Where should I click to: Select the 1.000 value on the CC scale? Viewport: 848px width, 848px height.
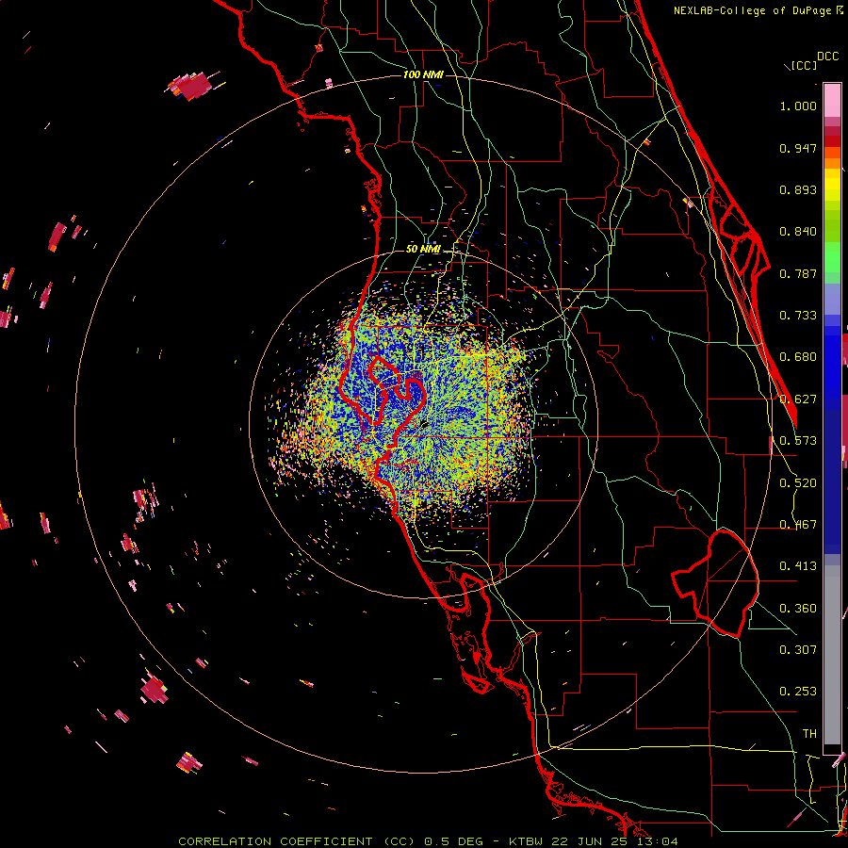click(798, 106)
